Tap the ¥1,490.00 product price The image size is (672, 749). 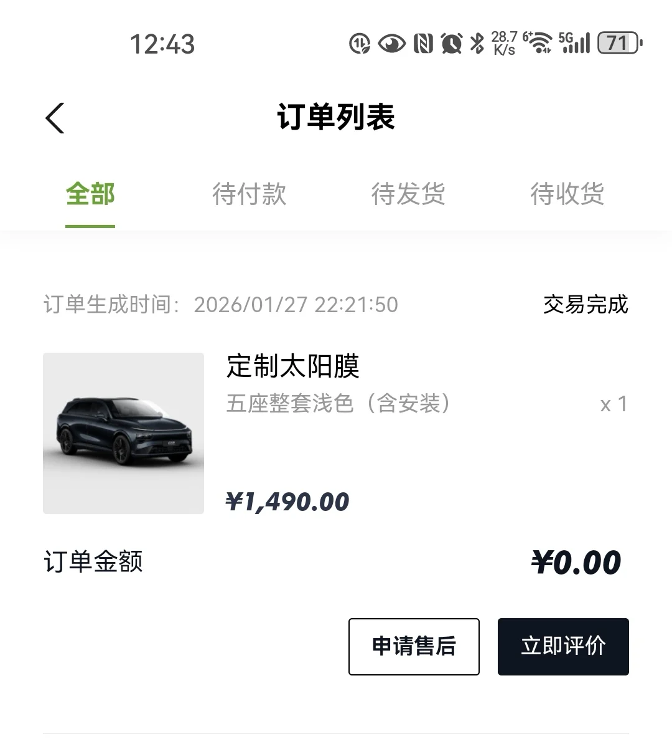[x=287, y=502]
